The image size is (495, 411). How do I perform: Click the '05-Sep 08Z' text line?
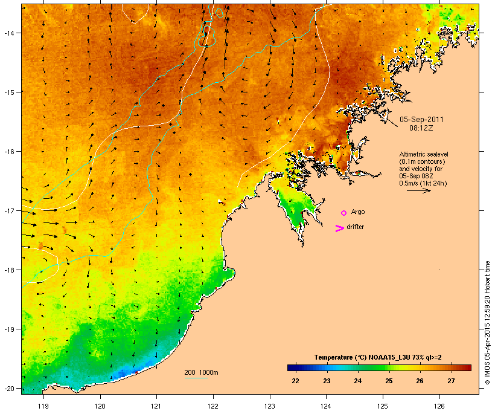tap(416, 176)
